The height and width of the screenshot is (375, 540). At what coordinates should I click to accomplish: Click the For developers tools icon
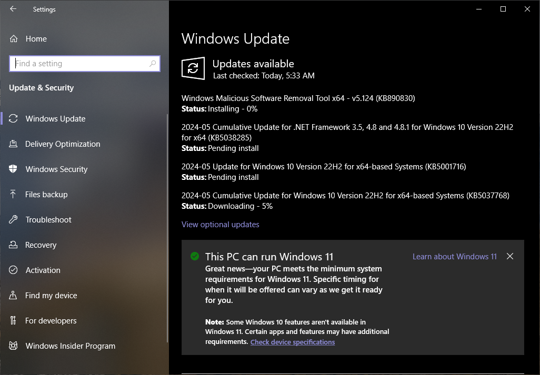click(13, 321)
